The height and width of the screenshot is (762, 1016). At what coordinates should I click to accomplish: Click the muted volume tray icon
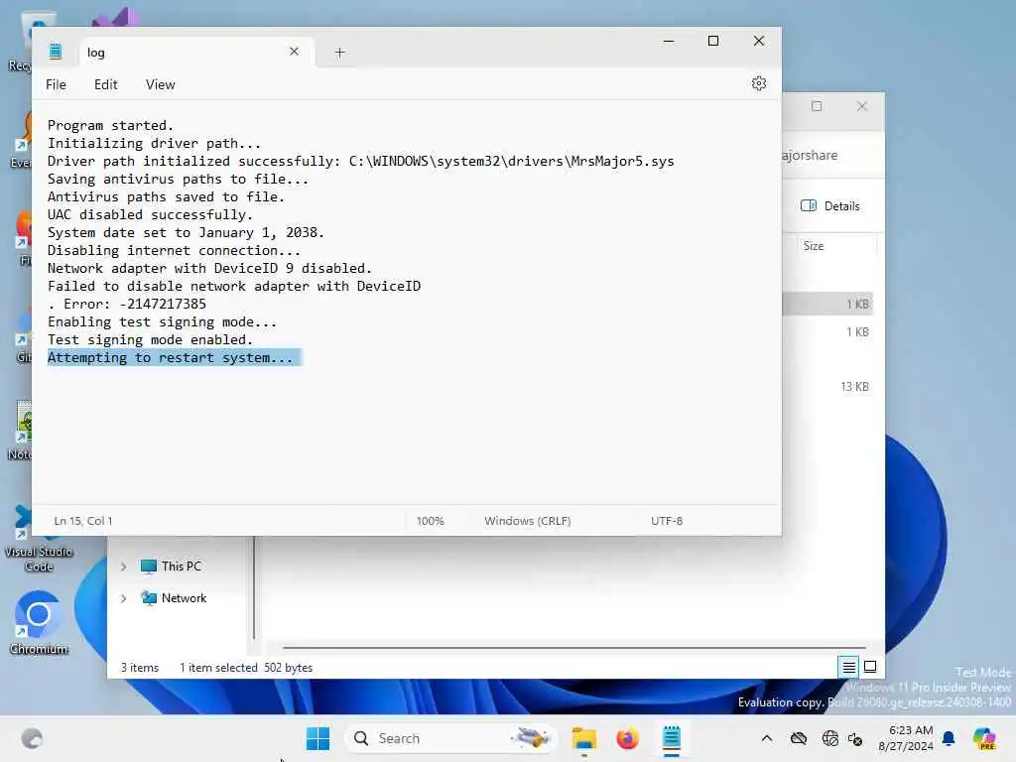tap(855, 738)
